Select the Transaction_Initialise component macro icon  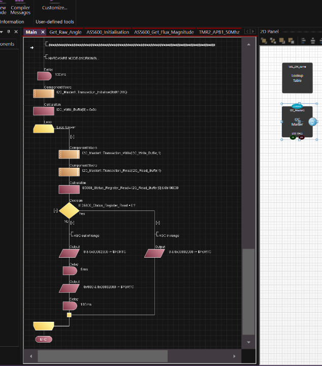pyautogui.click(x=44, y=94)
